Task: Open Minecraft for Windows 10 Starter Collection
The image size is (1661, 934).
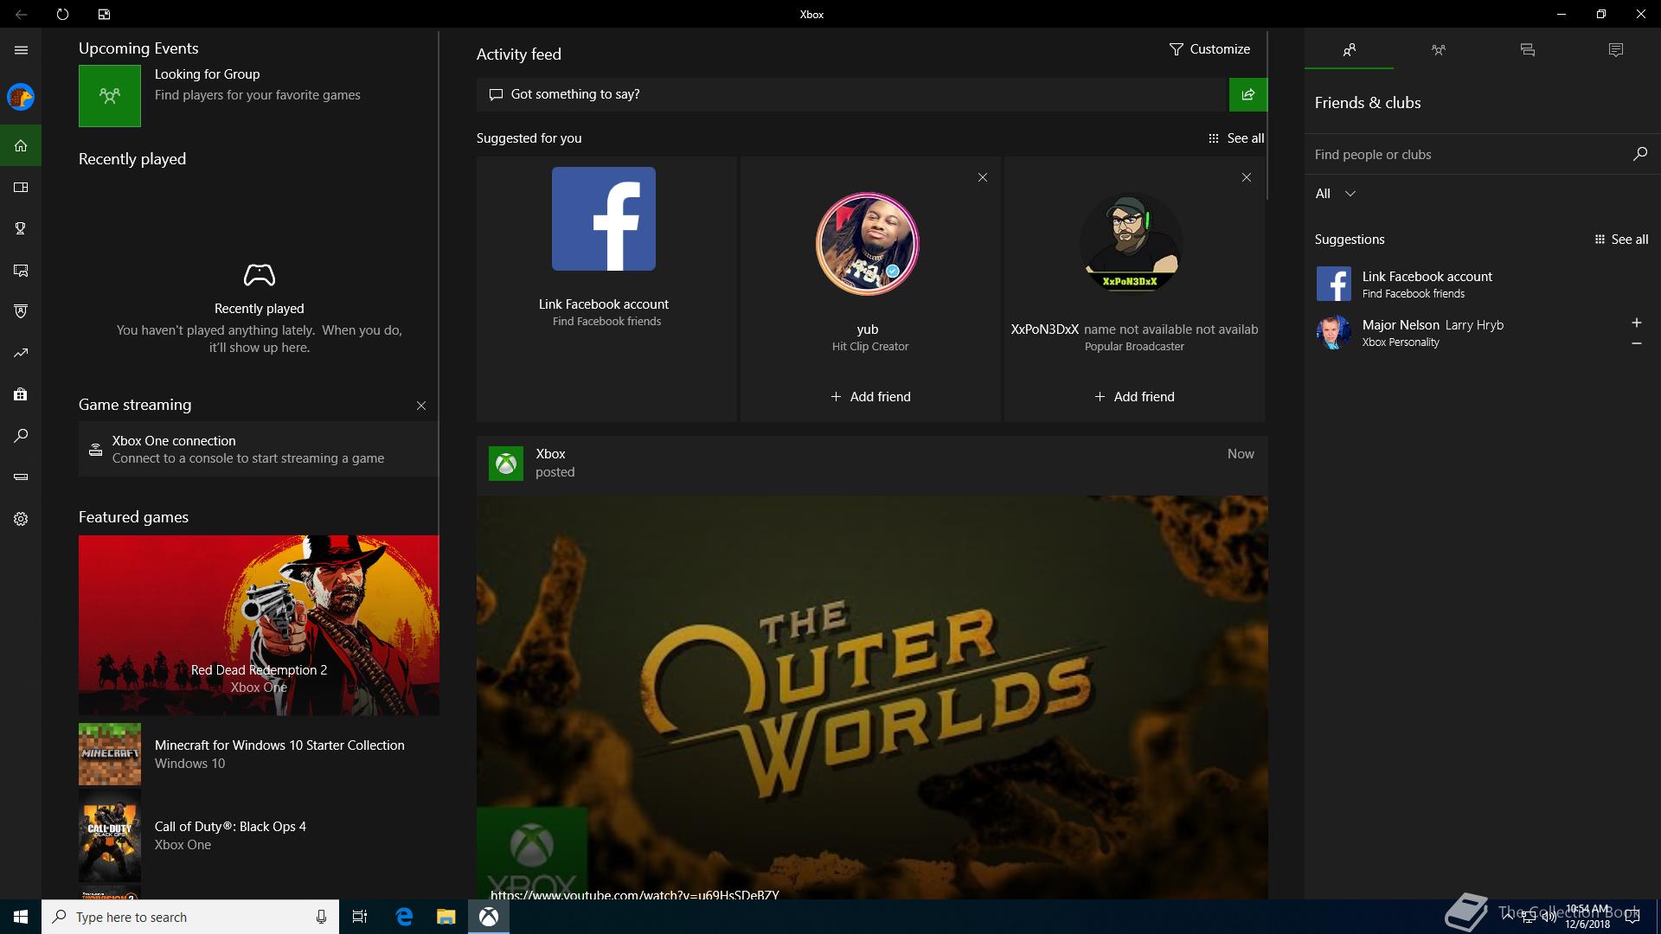Action: [x=259, y=754]
